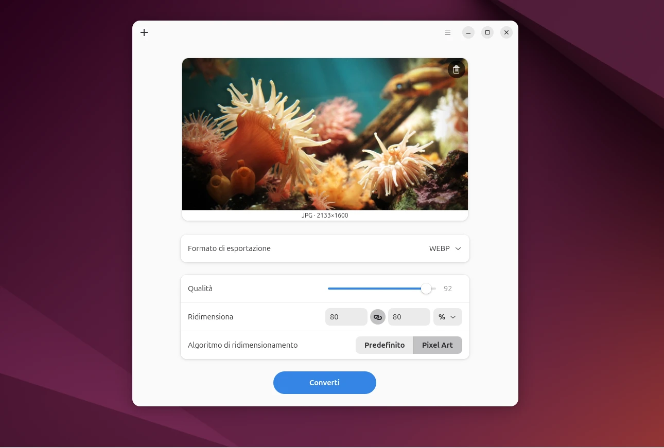Click the JPG · 2133×1600 info label

[325, 216]
